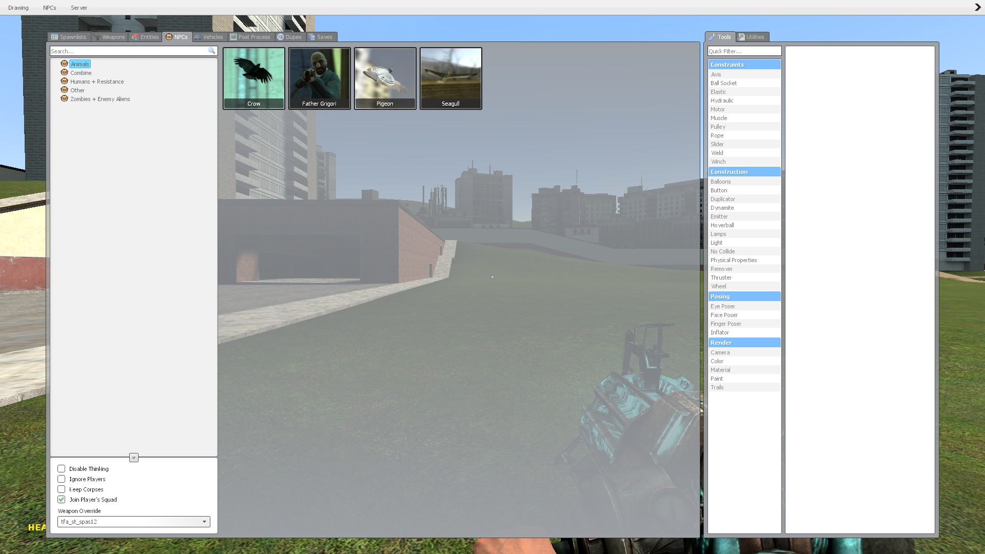The width and height of the screenshot is (985, 554).
Task: Select the NPCs tab
Action: 177,37
